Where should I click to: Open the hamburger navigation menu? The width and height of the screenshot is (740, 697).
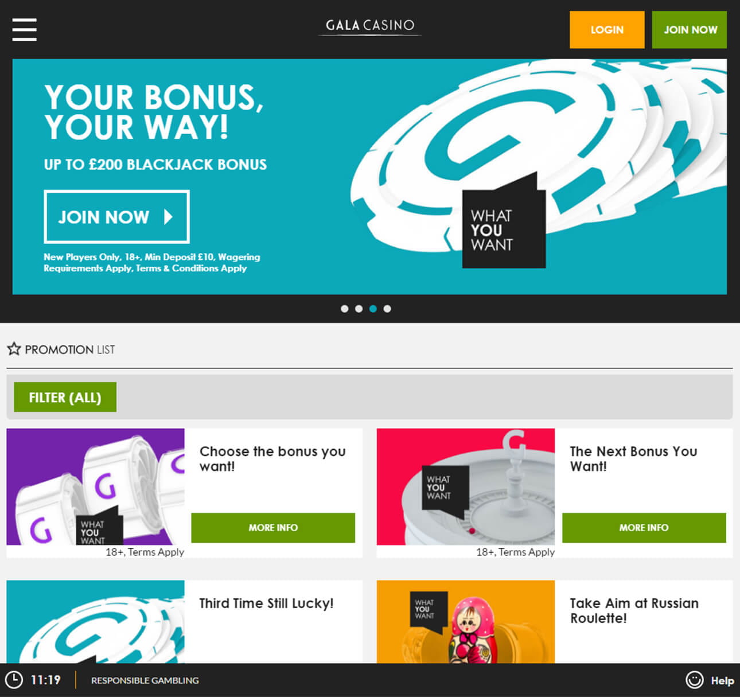[x=24, y=29]
